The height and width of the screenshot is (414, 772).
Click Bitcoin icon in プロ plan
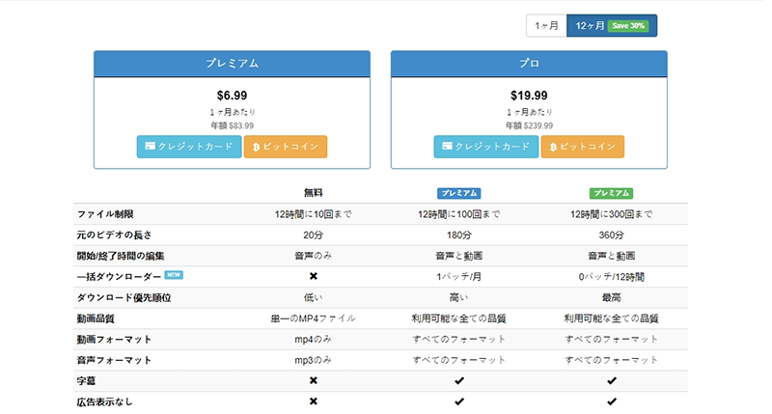click(554, 147)
